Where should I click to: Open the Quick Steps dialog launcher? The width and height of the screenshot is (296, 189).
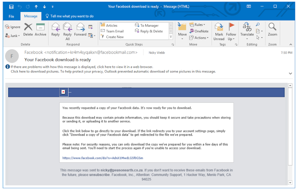click(x=173, y=45)
